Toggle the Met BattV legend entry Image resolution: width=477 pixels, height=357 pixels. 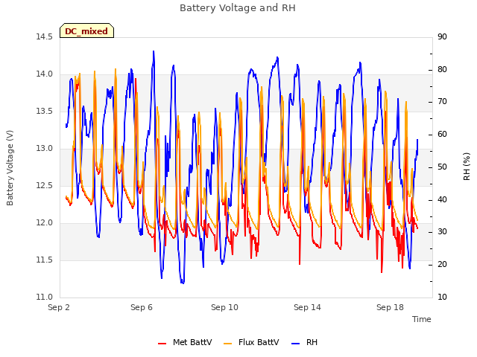pos(185,342)
